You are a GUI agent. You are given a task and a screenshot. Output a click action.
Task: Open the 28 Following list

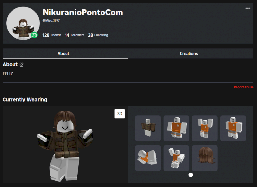98,35
